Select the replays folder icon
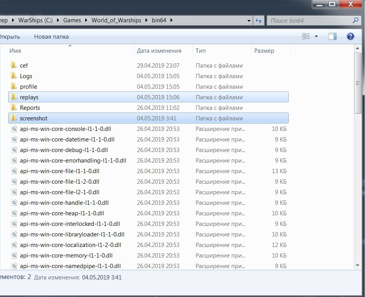Image resolution: width=365 pixels, height=297 pixels. pyautogui.click(x=14, y=97)
